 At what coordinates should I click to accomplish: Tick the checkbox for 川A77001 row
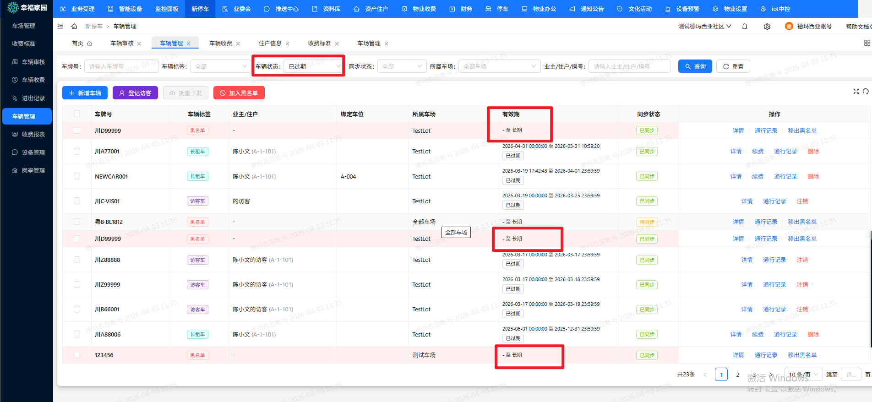(x=77, y=152)
